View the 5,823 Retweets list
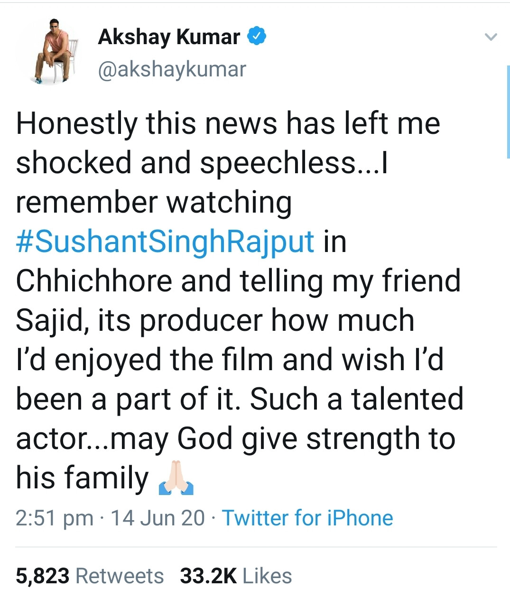This screenshot has height=598, width=510. [90, 576]
